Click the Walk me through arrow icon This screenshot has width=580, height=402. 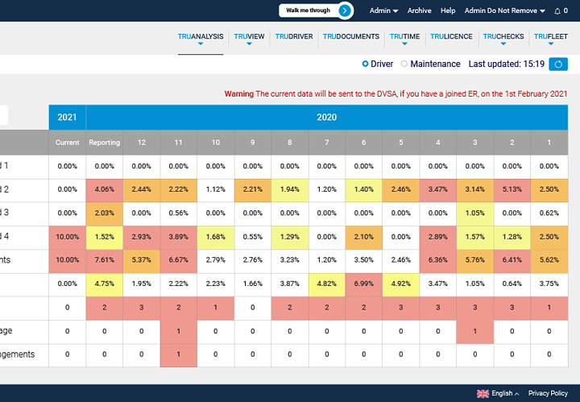pyautogui.click(x=345, y=10)
